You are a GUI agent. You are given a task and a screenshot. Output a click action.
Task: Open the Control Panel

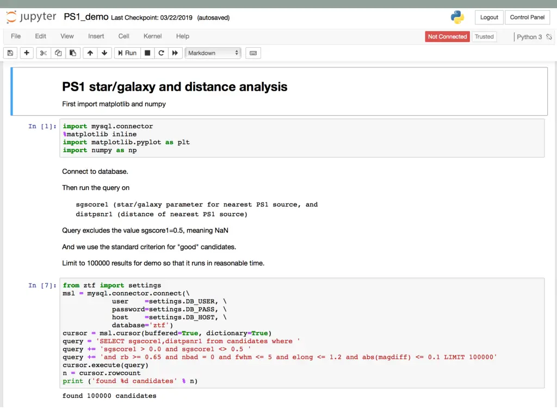(527, 17)
